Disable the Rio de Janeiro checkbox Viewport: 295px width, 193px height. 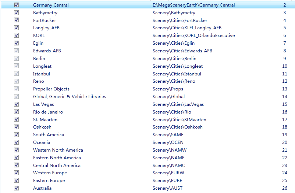pos(16,112)
